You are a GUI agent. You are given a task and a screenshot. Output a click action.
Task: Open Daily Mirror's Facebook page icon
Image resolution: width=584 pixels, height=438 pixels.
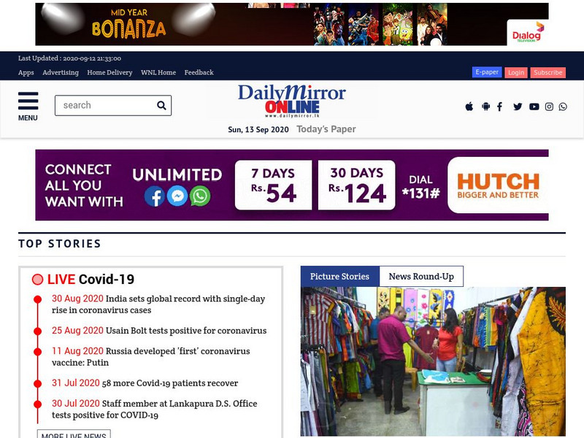(500, 106)
